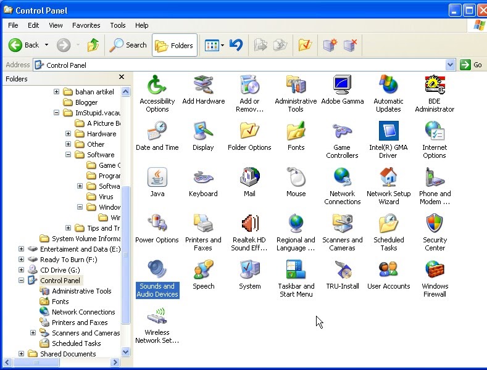Collapse the Software folder node

click(68, 155)
